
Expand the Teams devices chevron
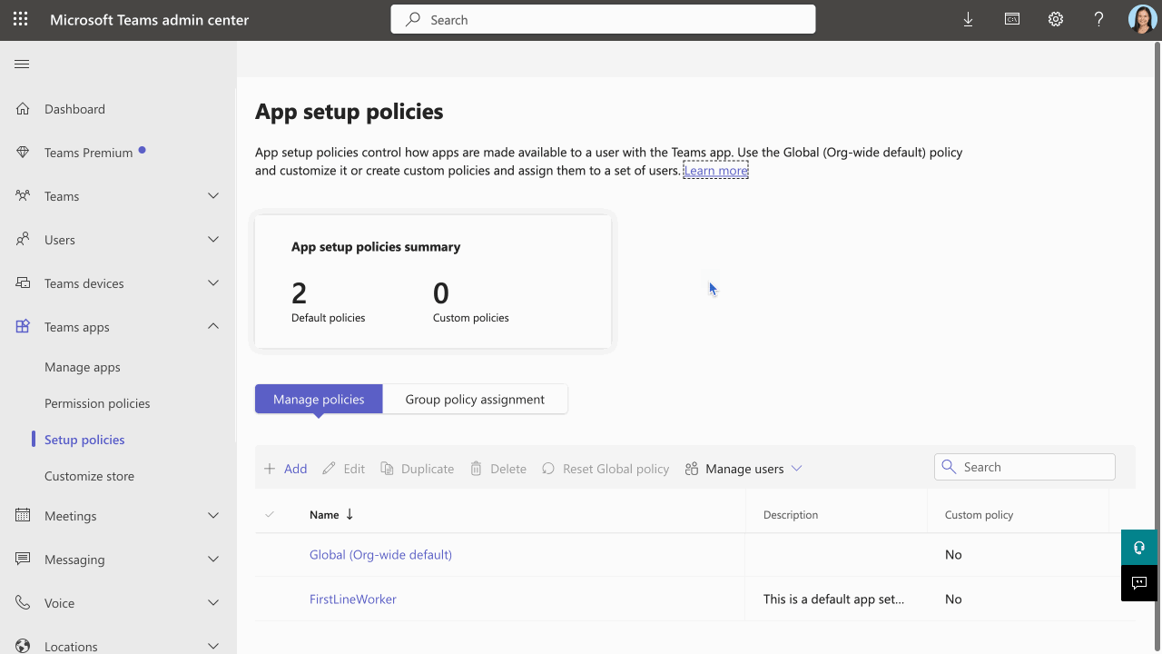pyautogui.click(x=213, y=283)
